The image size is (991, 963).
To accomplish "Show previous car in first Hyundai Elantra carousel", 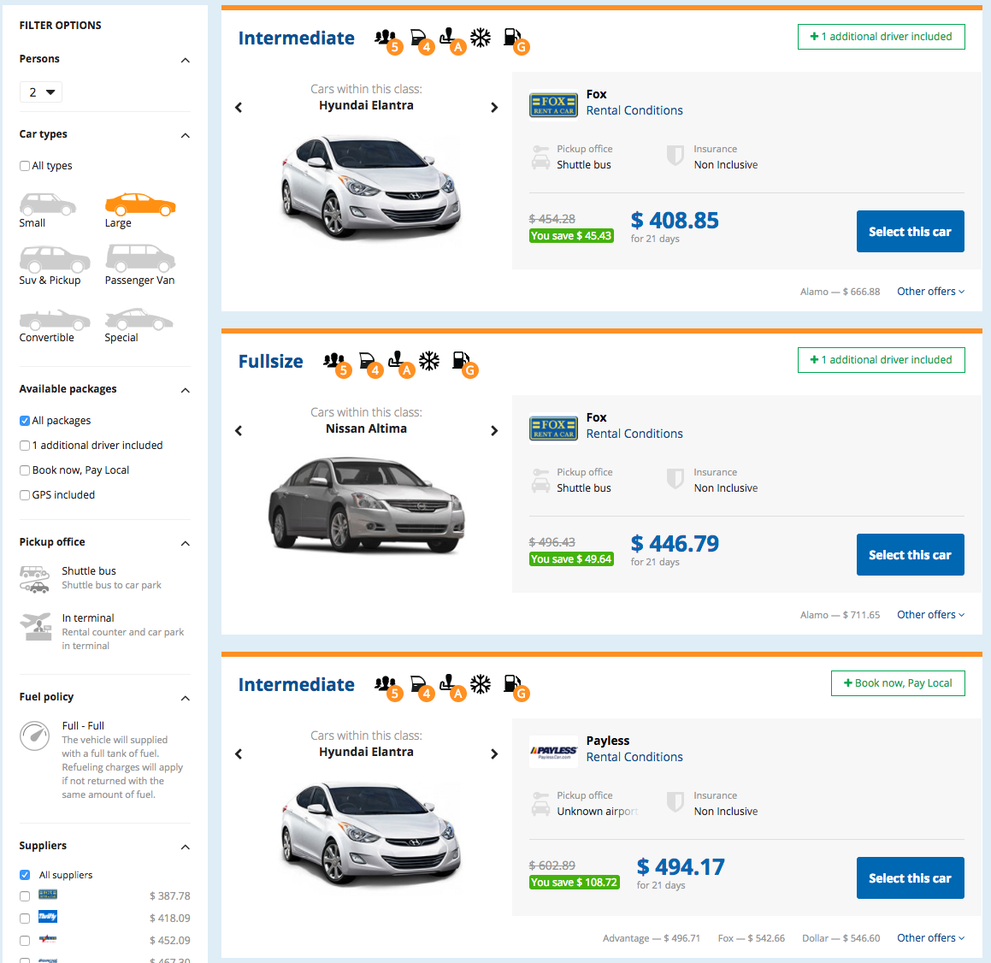I will [239, 108].
